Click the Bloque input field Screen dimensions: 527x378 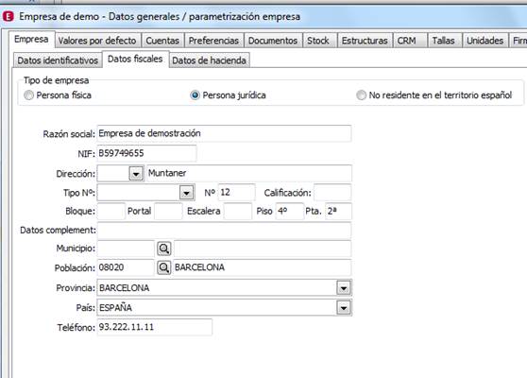pos(111,212)
